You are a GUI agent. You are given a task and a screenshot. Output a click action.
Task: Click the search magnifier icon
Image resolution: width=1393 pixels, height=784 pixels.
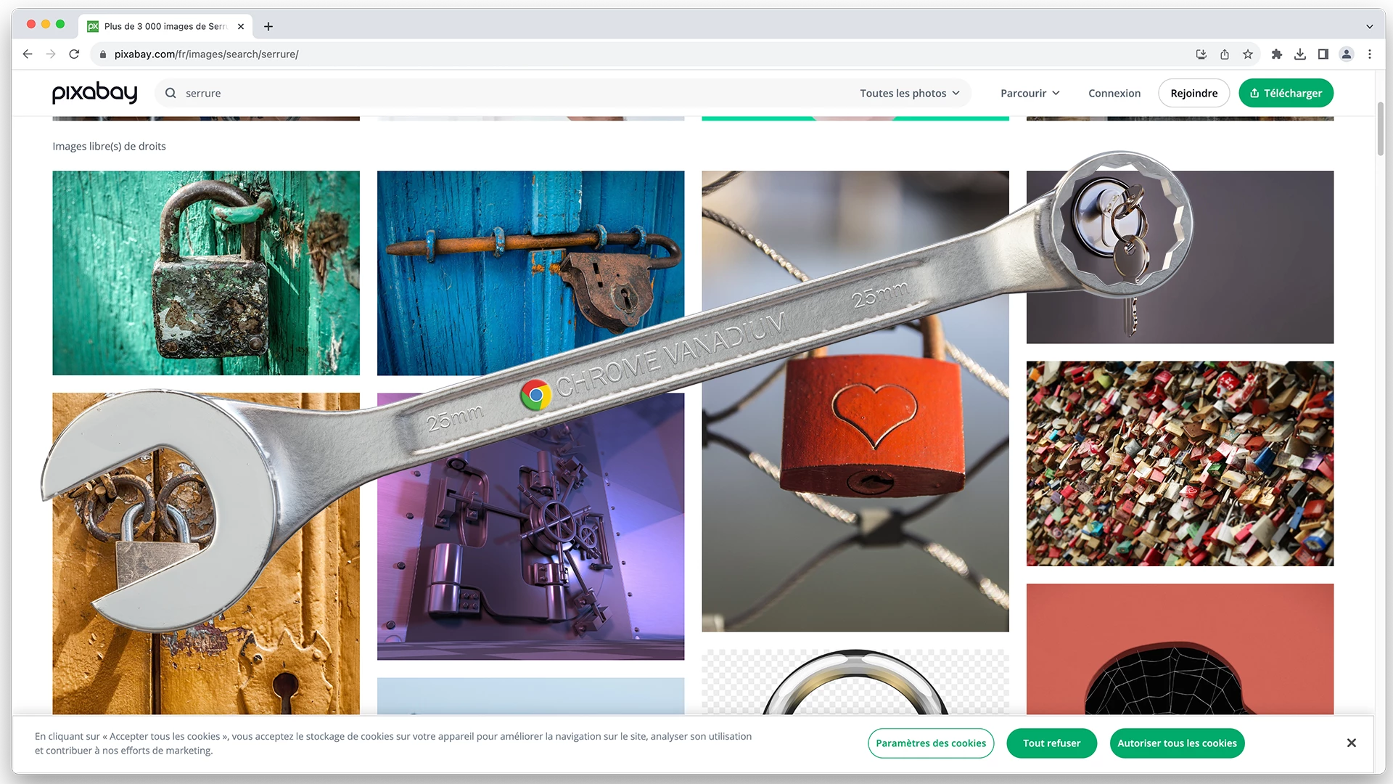[x=170, y=93]
